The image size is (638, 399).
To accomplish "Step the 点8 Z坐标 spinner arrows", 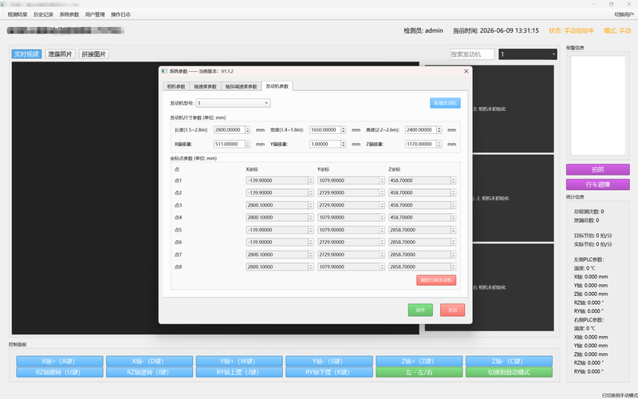I will pos(453,267).
